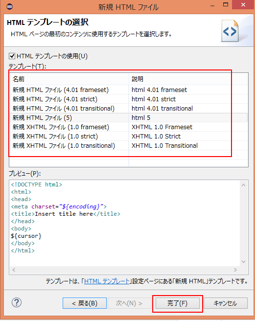Image resolution: width=255 pixels, height=321 pixels.
Task: Click the Eclipse icon in title bar
Action: 10,7
